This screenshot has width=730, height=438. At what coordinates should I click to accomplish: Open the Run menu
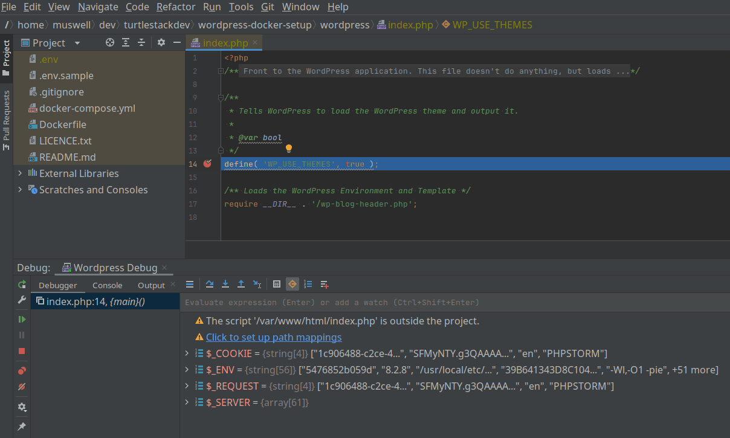(x=212, y=7)
